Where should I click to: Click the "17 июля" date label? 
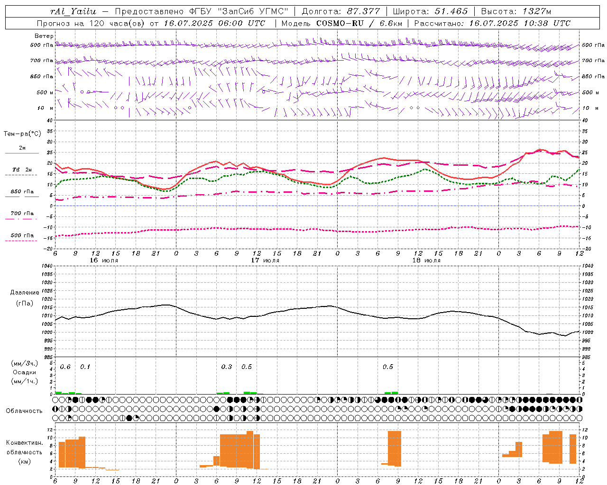point(265,260)
